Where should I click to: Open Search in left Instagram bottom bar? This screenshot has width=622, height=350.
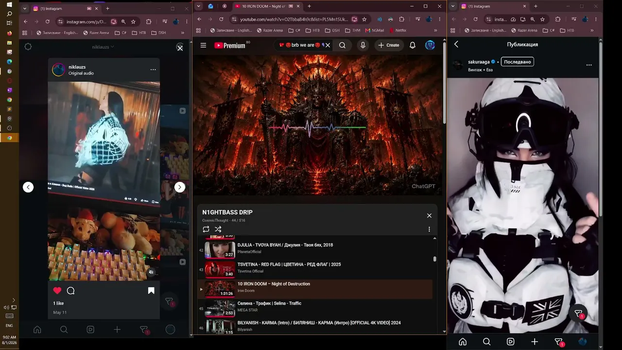click(64, 330)
